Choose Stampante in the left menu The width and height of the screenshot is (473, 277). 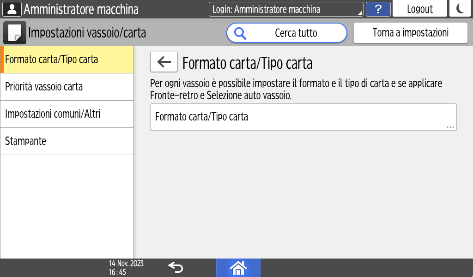pyautogui.click(x=67, y=141)
